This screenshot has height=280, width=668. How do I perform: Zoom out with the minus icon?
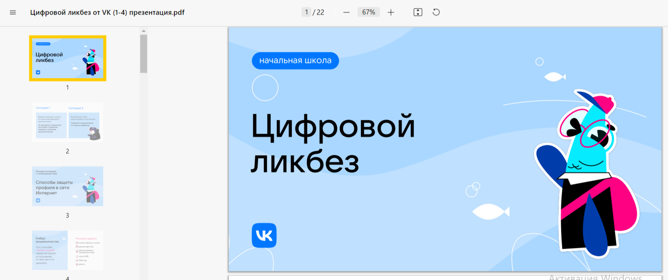click(x=346, y=12)
